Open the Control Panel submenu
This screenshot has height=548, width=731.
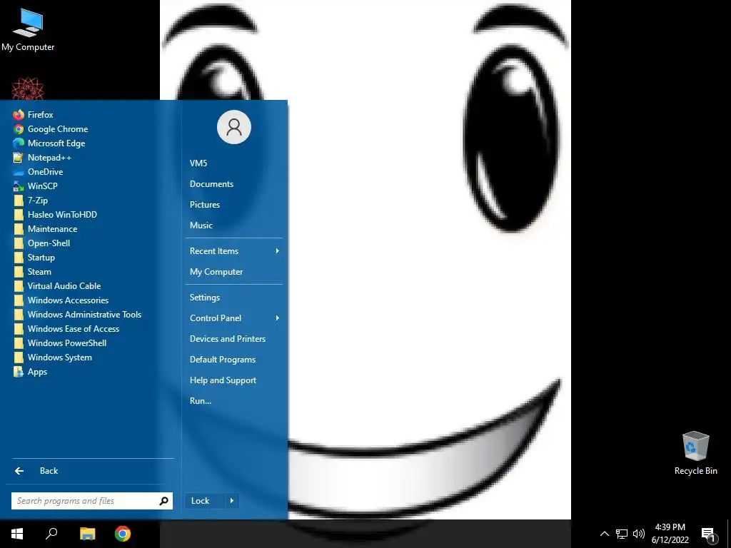[x=234, y=318]
